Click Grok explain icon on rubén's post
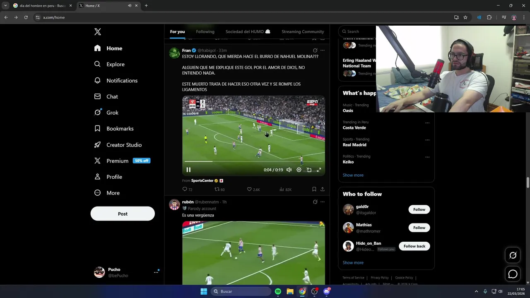Screen dimensions: 530x298 pyautogui.click(x=315, y=202)
